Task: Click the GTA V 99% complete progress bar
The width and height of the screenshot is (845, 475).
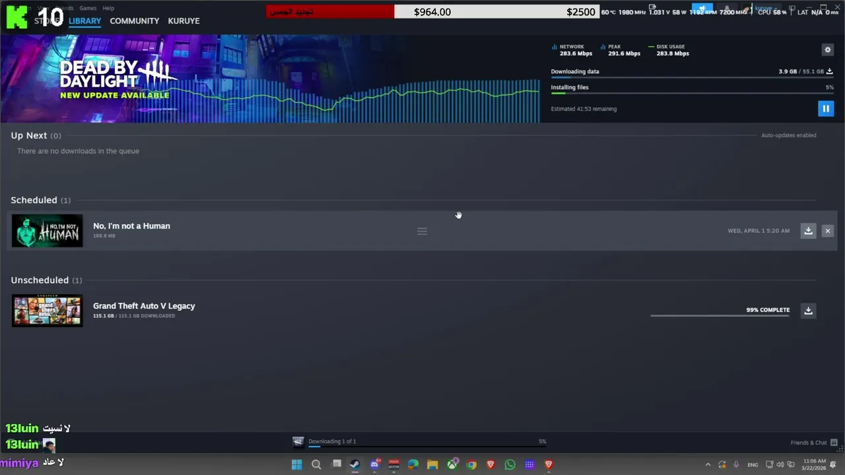Action: [x=720, y=315]
